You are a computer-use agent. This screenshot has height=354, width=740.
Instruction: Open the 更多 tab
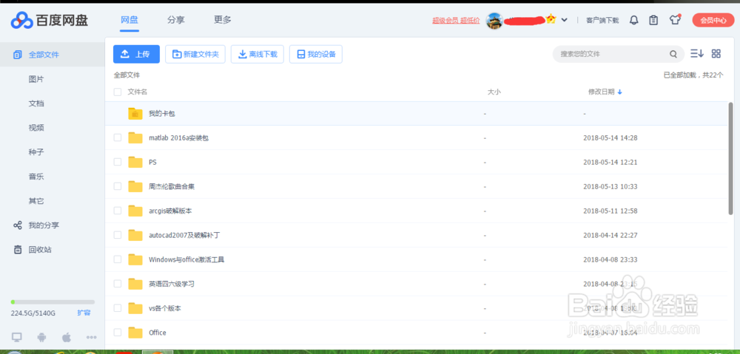(x=223, y=20)
